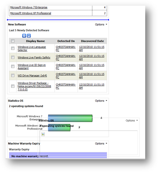This screenshot has width=158, height=172.
Task: Open Options menu of Statistics OS panel
Action: coord(101,101)
